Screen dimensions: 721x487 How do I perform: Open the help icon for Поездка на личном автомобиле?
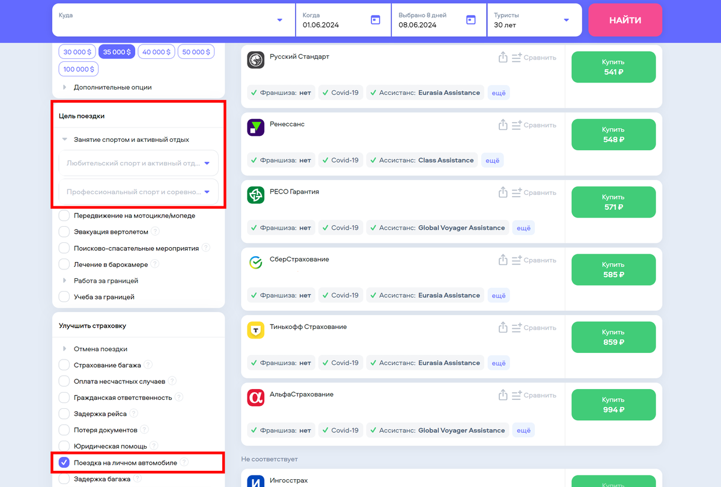pyautogui.click(x=184, y=462)
